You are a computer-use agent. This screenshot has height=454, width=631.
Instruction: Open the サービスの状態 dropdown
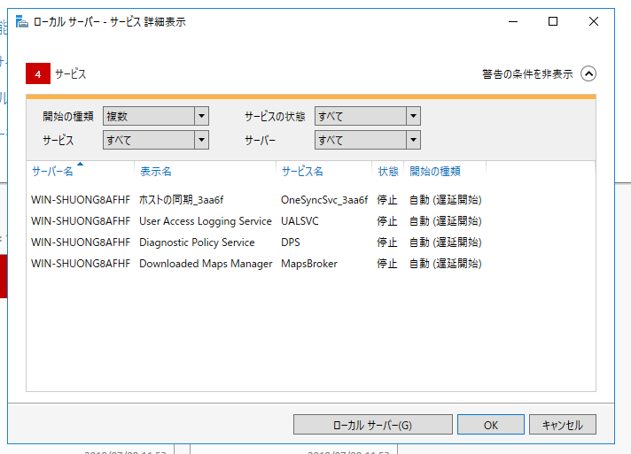click(368, 116)
